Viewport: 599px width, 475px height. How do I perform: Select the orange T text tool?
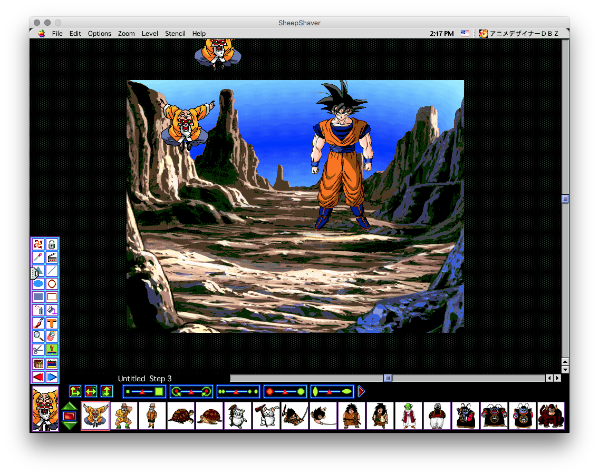(x=52, y=323)
